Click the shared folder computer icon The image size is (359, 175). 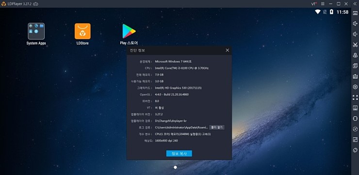[355, 108]
